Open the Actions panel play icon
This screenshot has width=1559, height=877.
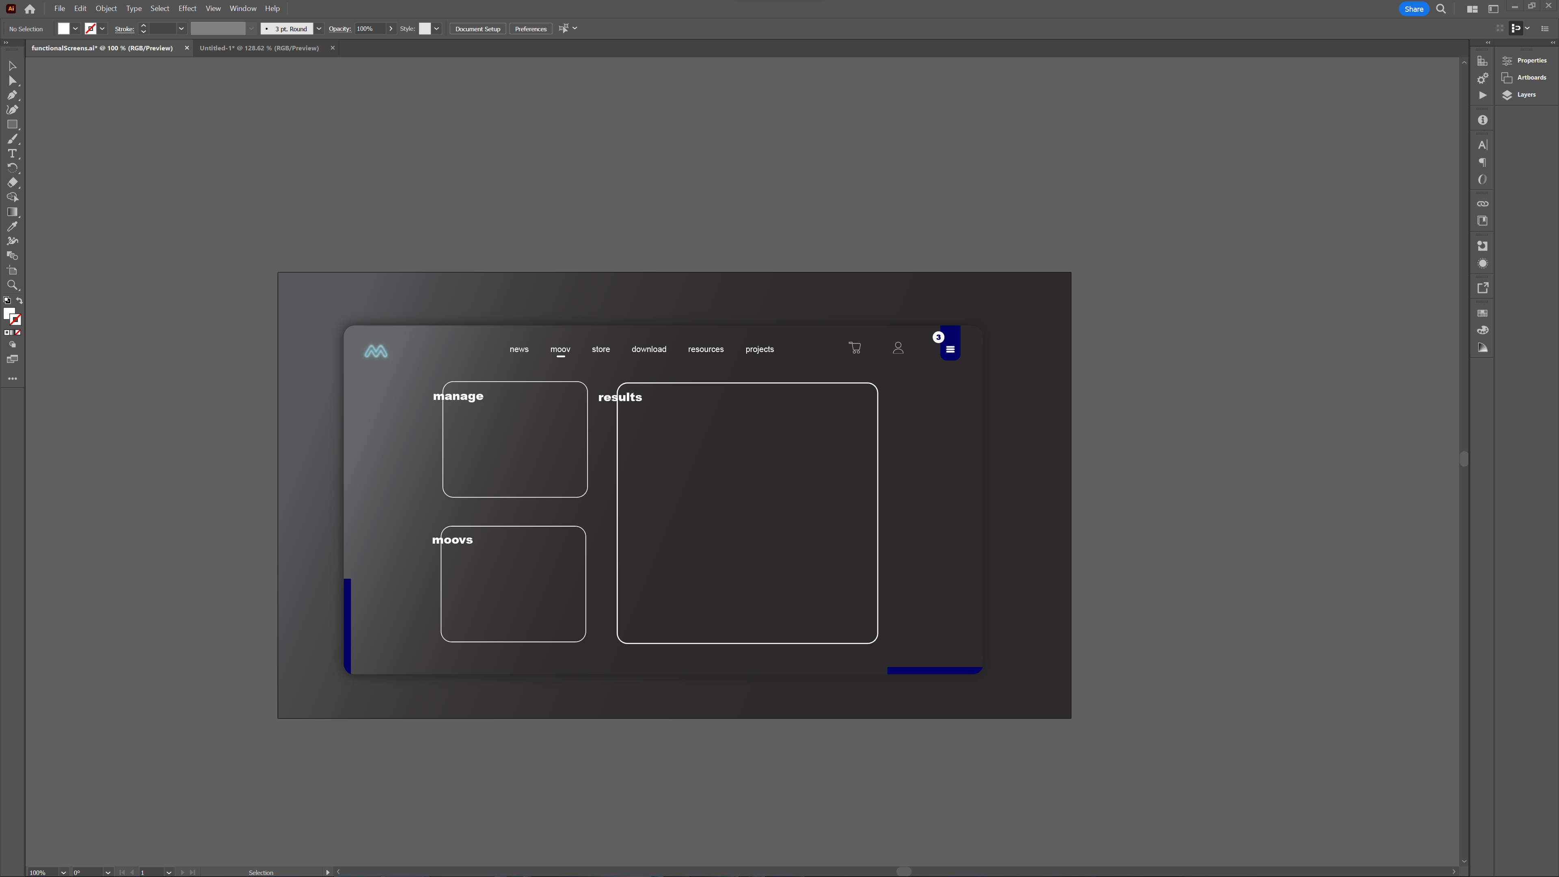tap(1482, 96)
